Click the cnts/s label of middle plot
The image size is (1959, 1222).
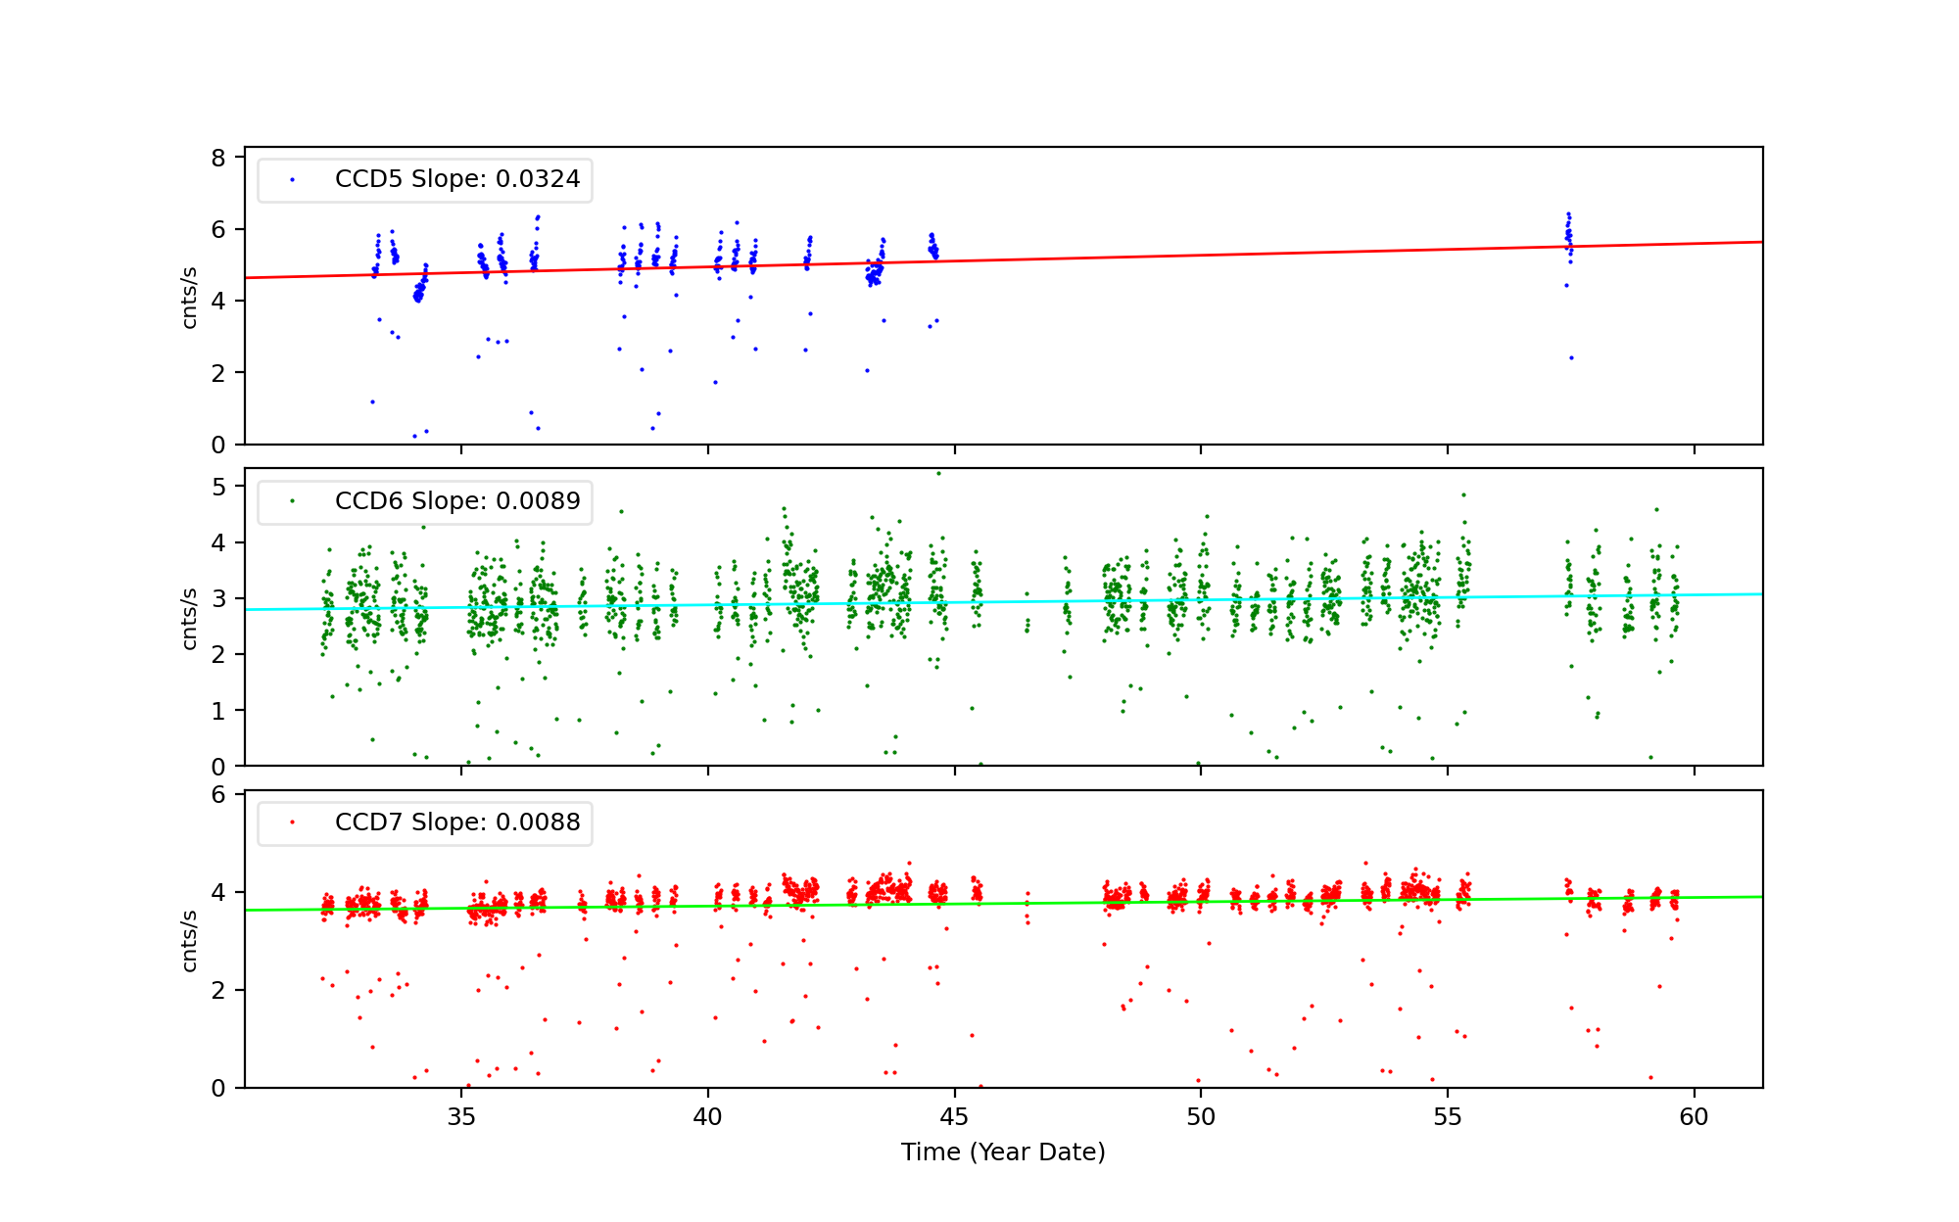click(x=190, y=618)
